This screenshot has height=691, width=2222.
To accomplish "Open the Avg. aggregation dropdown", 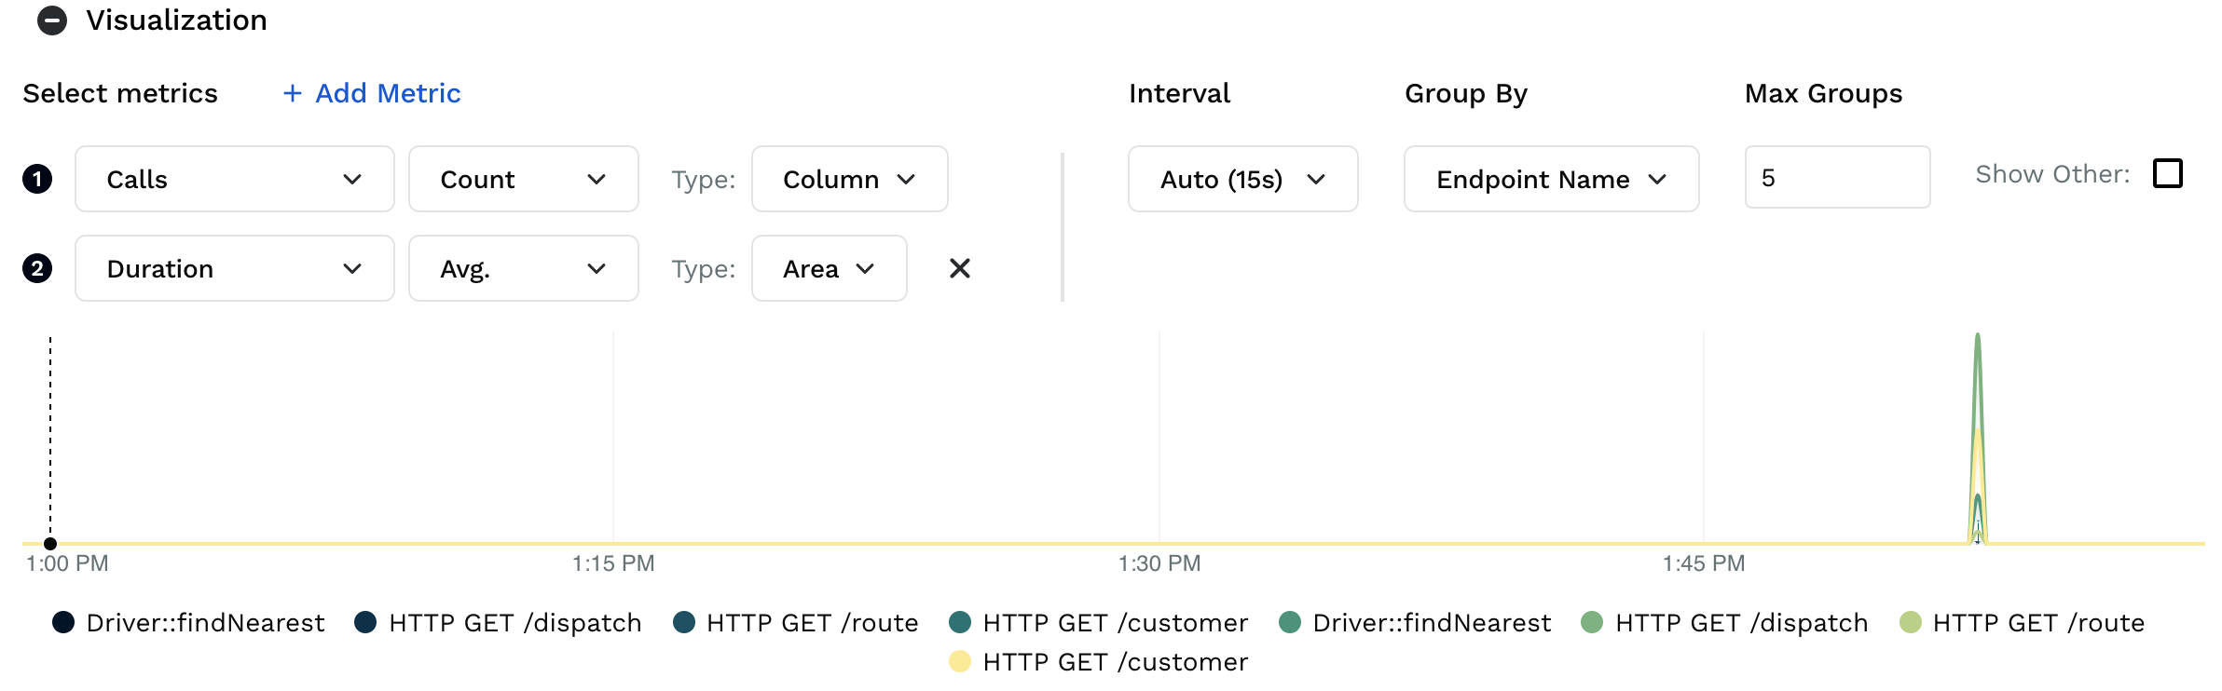I will (523, 268).
